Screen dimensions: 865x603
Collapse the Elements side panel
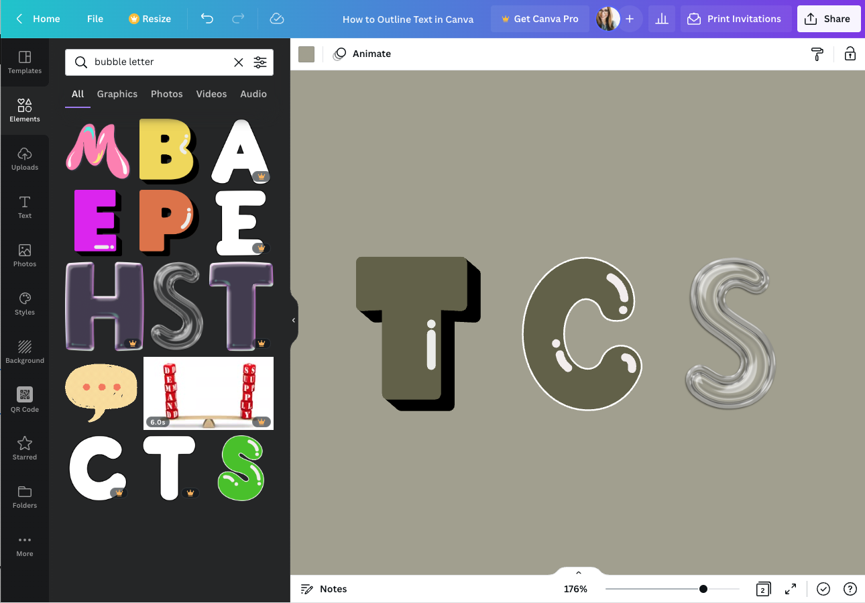coord(293,320)
